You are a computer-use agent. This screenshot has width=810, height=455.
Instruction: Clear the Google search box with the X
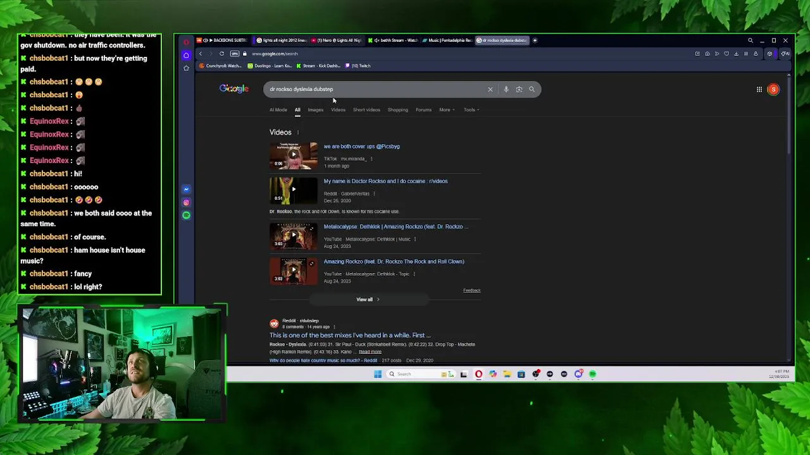click(x=490, y=89)
